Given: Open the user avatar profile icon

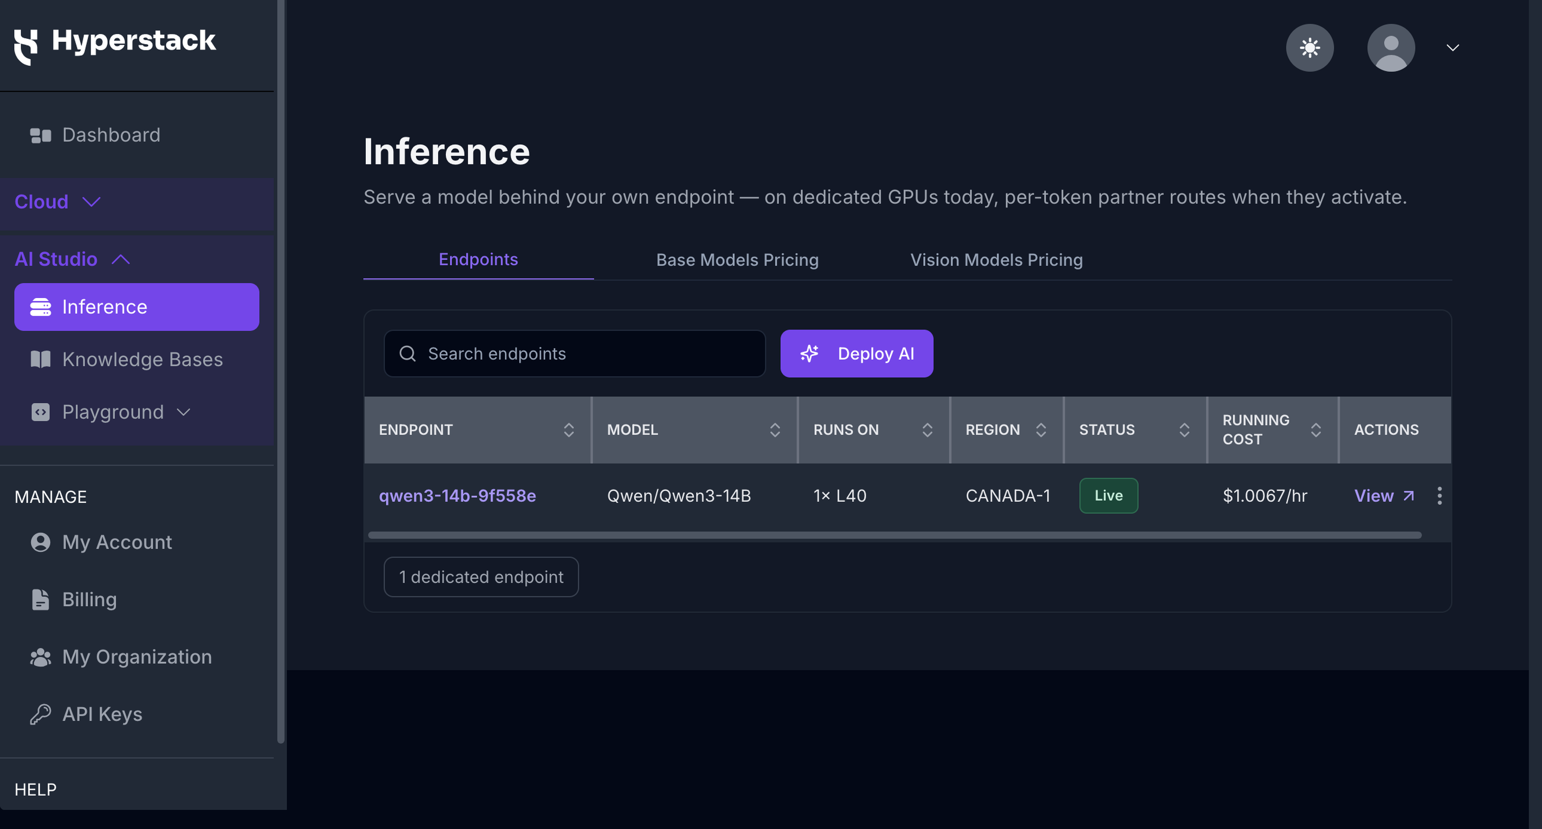Looking at the screenshot, I should tap(1391, 48).
